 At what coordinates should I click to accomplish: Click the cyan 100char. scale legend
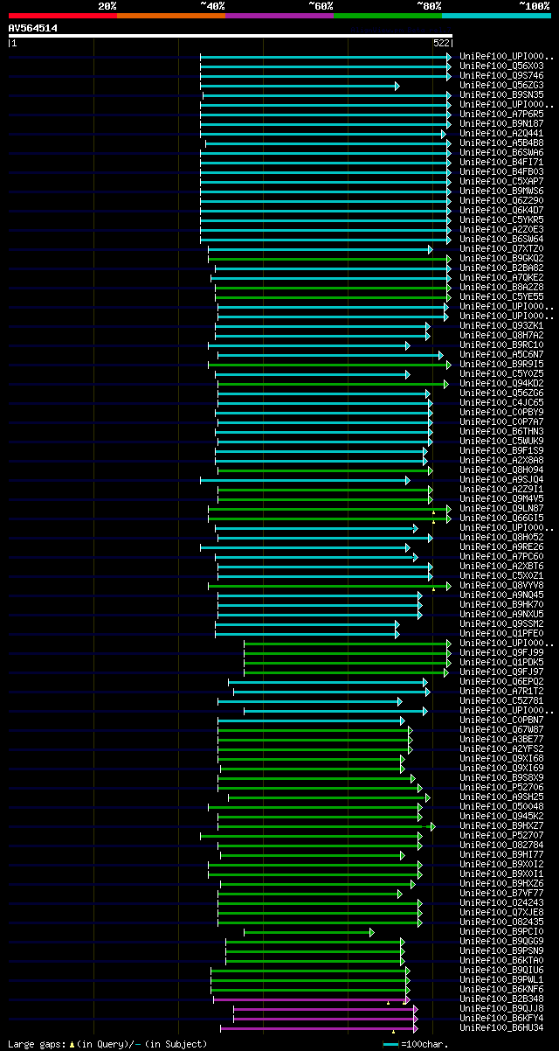pyautogui.click(x=416, y=1044)
